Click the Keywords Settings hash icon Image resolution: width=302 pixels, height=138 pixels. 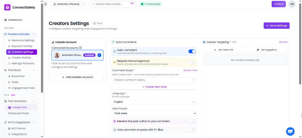pos(9,40)
